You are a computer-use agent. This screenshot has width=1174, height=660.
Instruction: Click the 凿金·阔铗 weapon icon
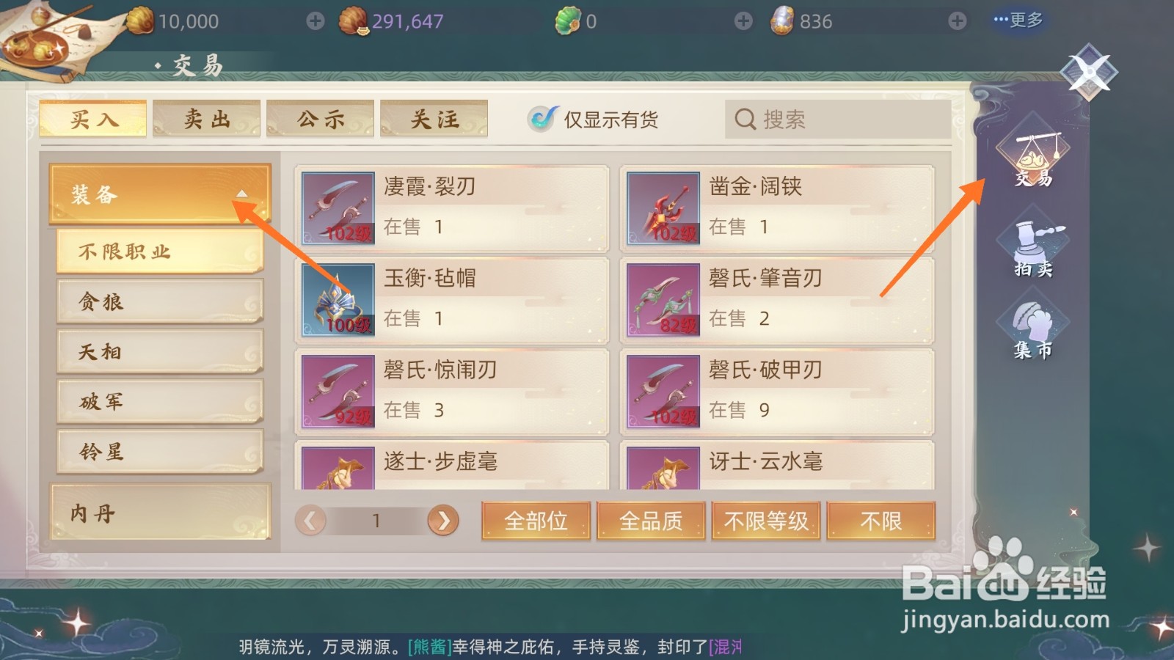pyautogui.click(x=663, y=208)
